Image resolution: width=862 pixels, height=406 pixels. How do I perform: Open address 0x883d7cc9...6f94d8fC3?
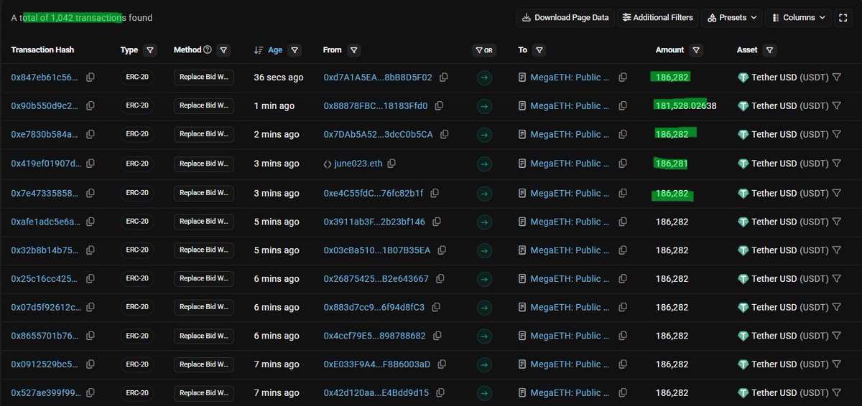[x=374, y=307]
